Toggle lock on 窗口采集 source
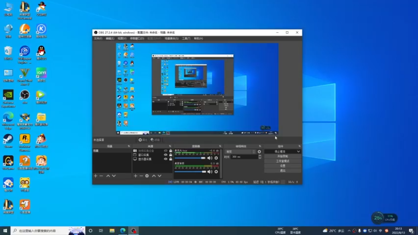Screen dimensions: 418x235 click(x=171, y=155)
